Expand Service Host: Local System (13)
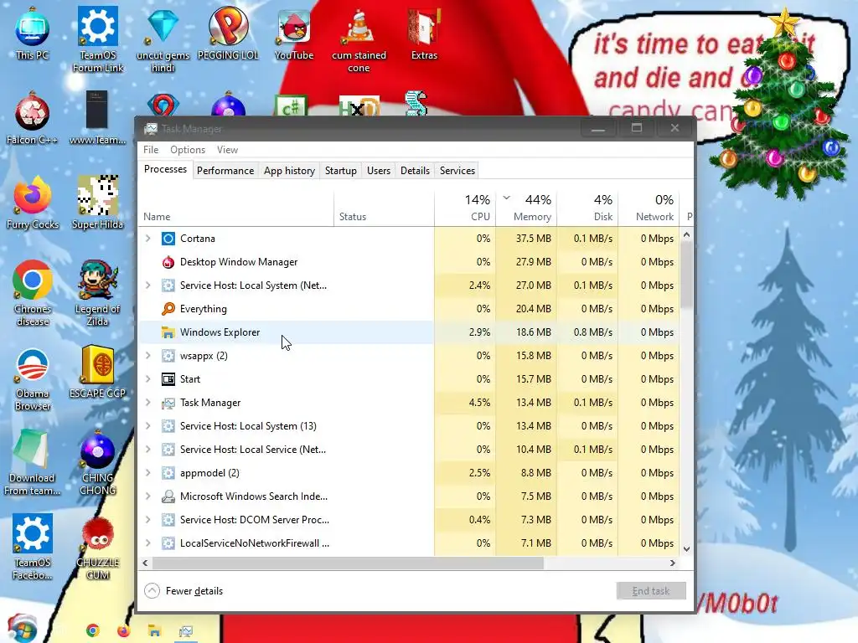Image resolution: width=858 pixels, height=643 pixels. pyautogui.click(x=147, y=426)
